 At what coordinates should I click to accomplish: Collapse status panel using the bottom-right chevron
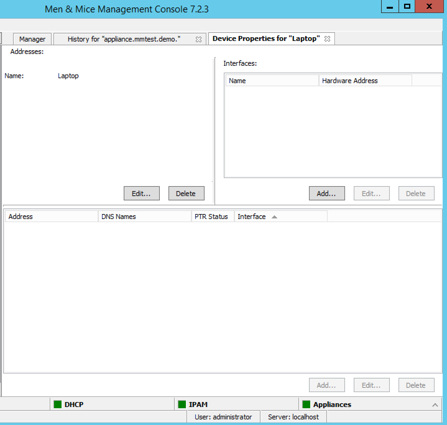click(435, 405)
